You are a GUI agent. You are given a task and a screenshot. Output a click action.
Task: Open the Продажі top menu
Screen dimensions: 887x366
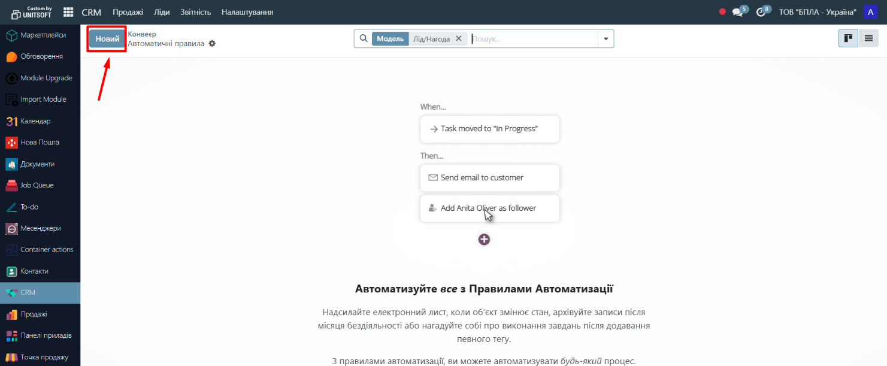point(128,12)
